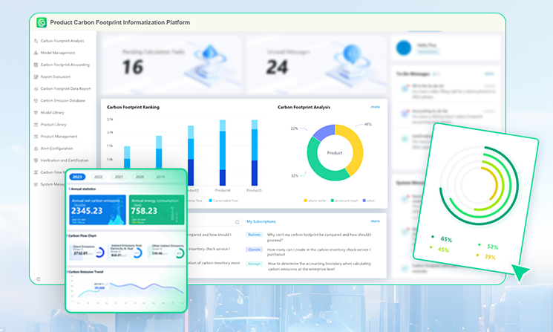
Task: Click the 46% donut chart label
Action: pyautogui.click(x=368, y=124)
